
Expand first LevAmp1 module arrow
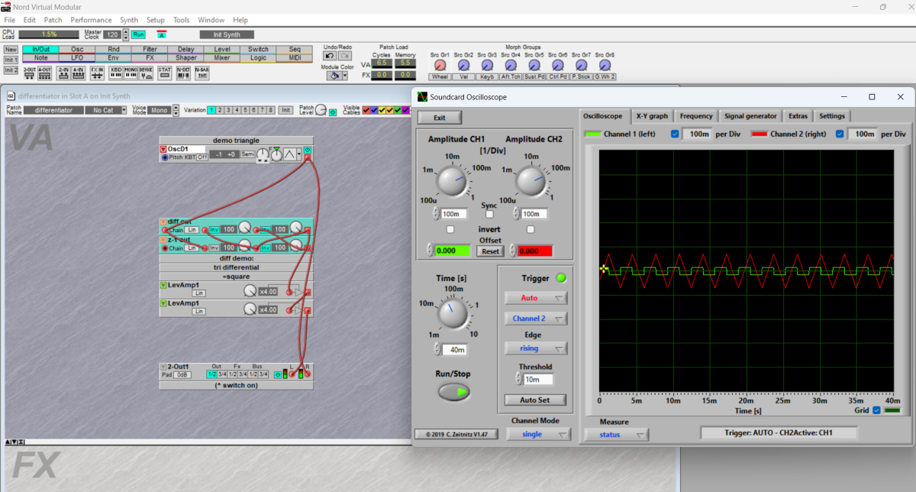[x=163, y=285]
